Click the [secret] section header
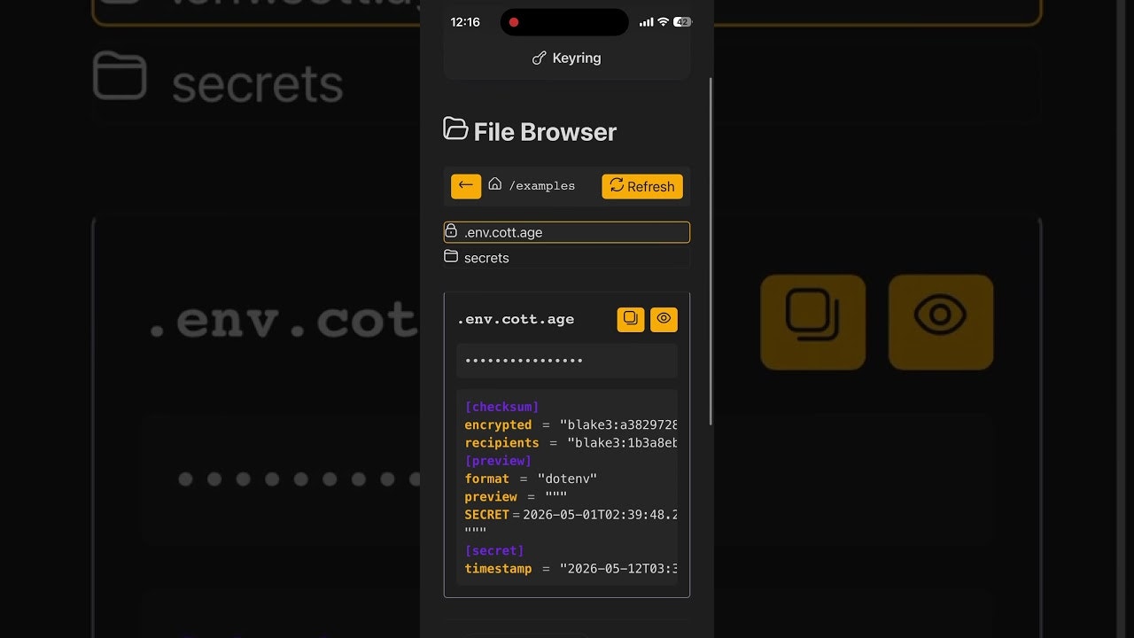 click(494, 551)
